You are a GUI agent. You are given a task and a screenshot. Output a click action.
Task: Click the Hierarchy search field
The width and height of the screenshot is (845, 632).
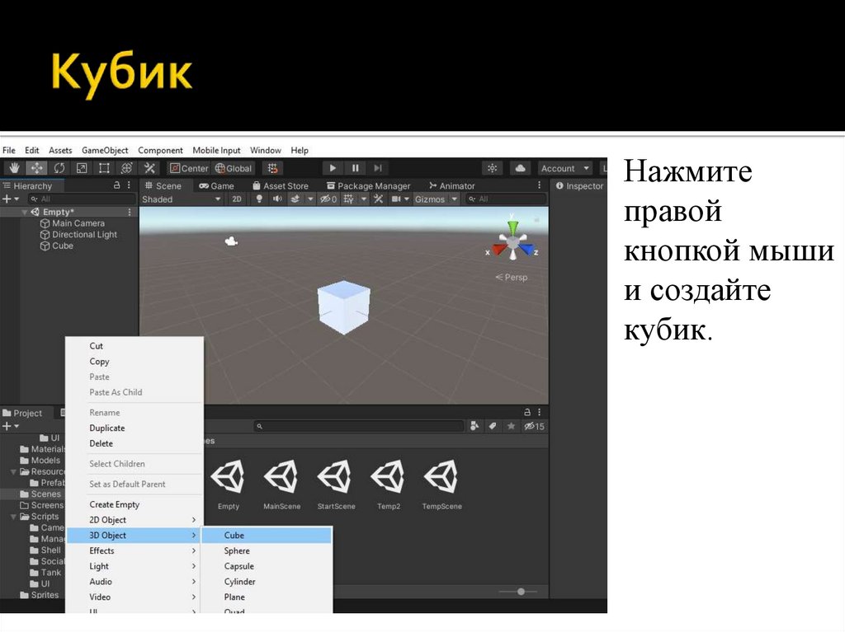click(x=82, y=199)
